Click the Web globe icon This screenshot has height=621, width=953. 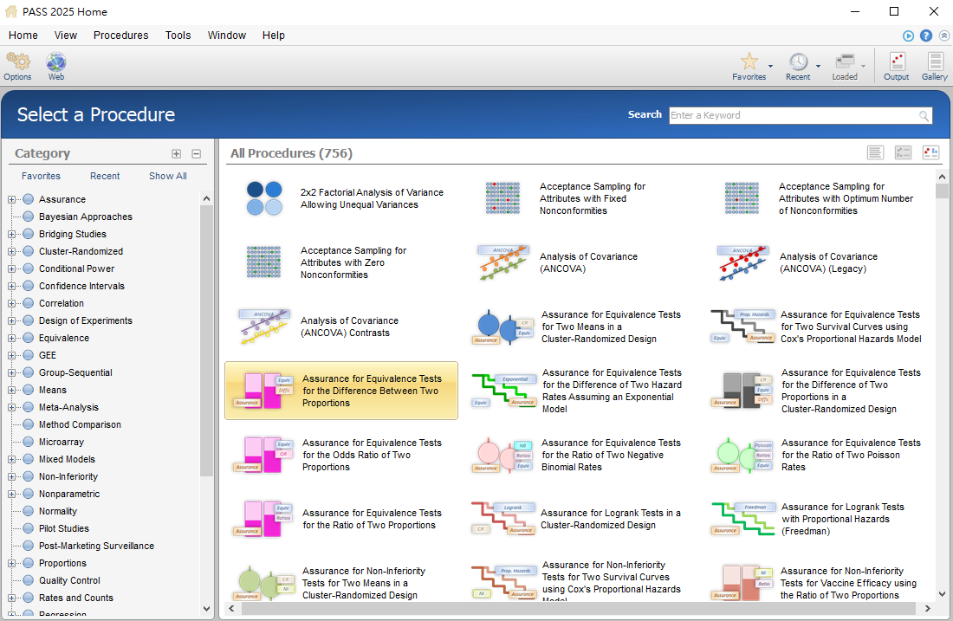[55, 62]
